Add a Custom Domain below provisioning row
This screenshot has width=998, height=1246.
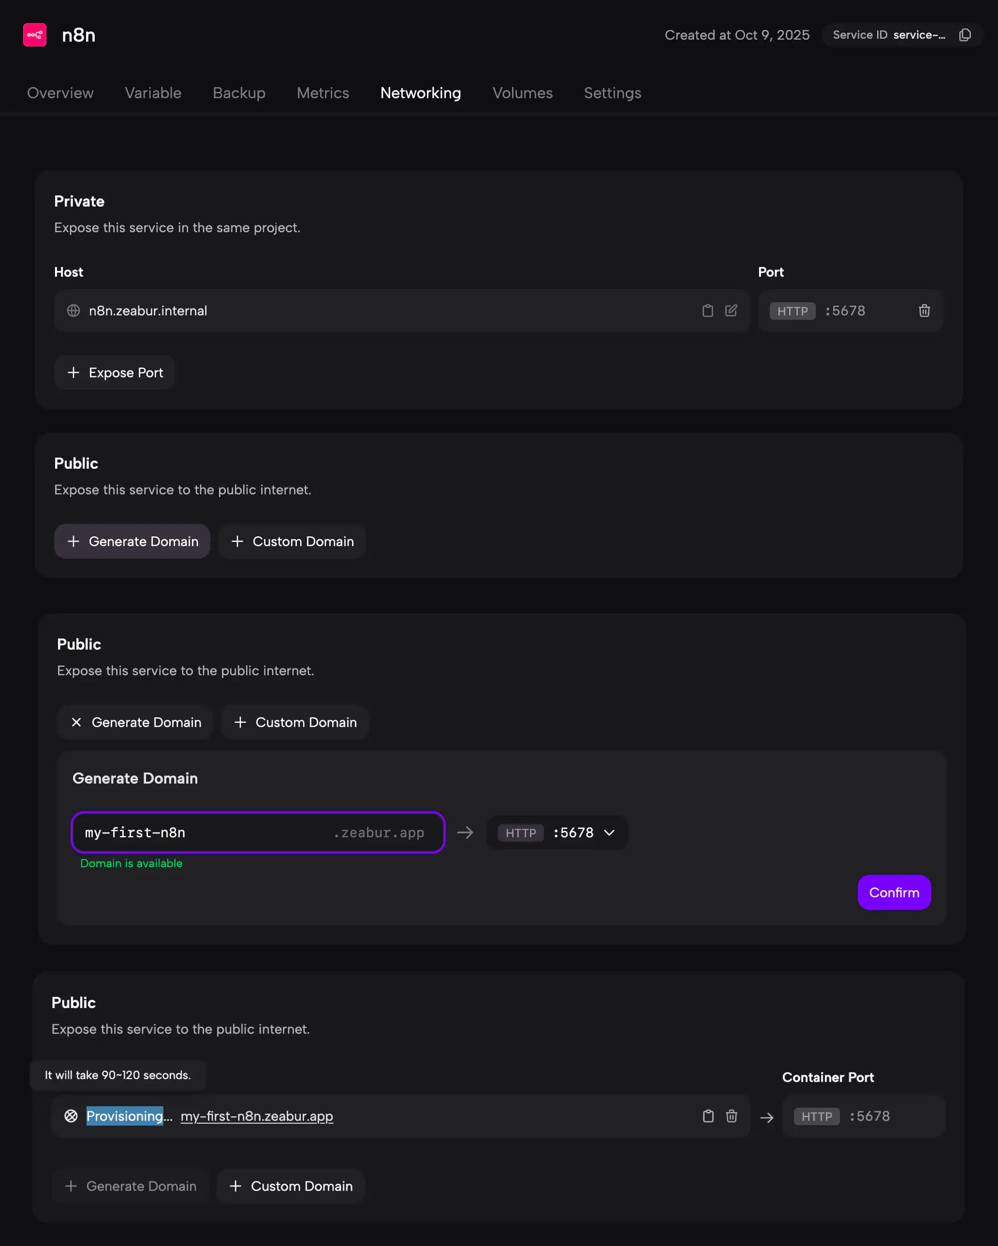click(291, 1186)
